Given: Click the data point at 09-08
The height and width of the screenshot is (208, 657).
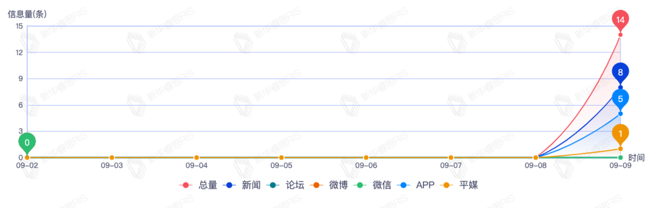Looking at the screenshot, I should tap(536, 158).
